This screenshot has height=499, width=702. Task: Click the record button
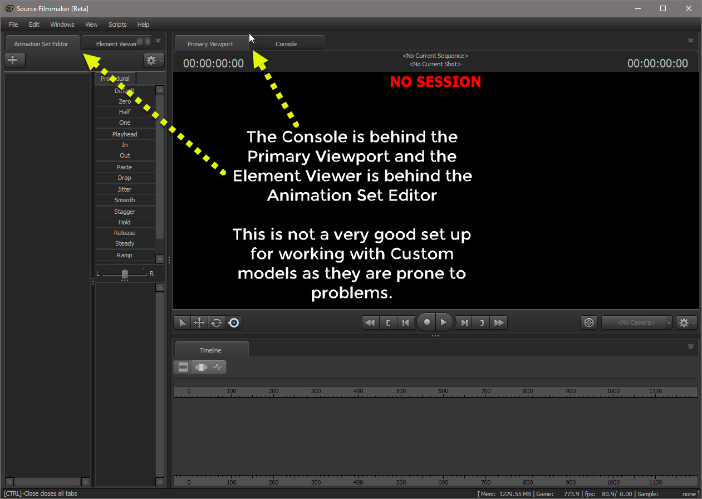427,322
